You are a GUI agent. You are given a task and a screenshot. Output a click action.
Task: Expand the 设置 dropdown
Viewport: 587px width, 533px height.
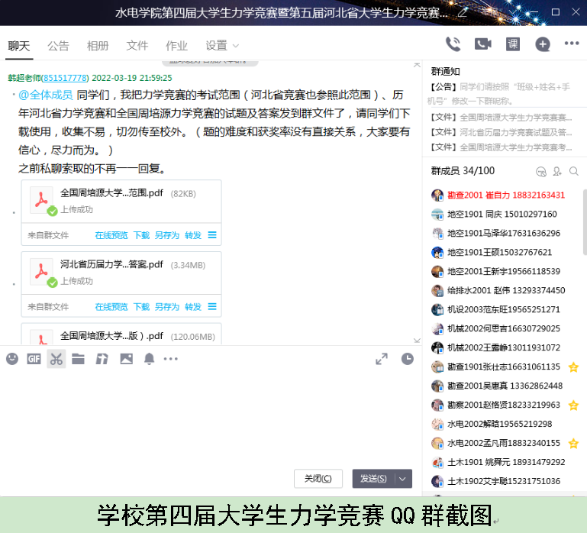[x=222, y=46]
